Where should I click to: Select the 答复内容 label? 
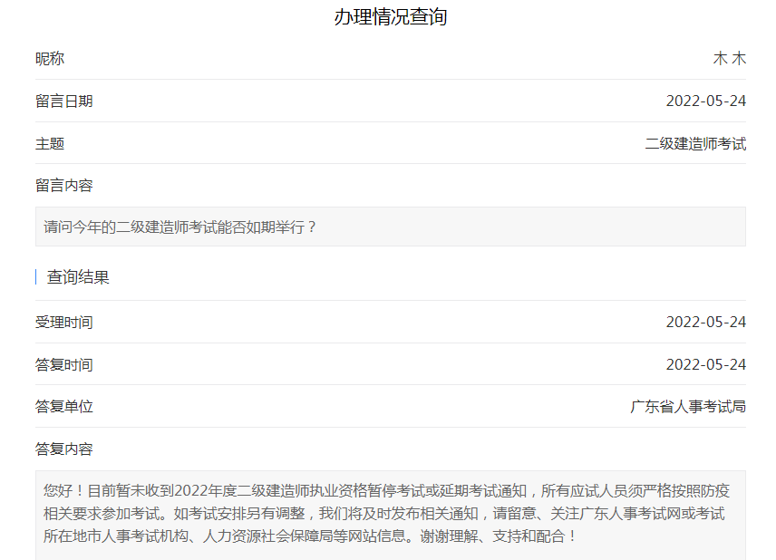click(63, 449)
